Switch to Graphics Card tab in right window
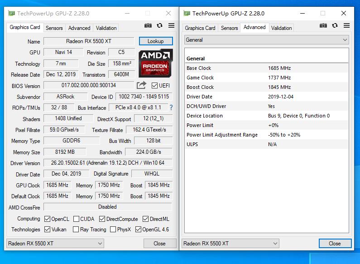 coord(200,28)
